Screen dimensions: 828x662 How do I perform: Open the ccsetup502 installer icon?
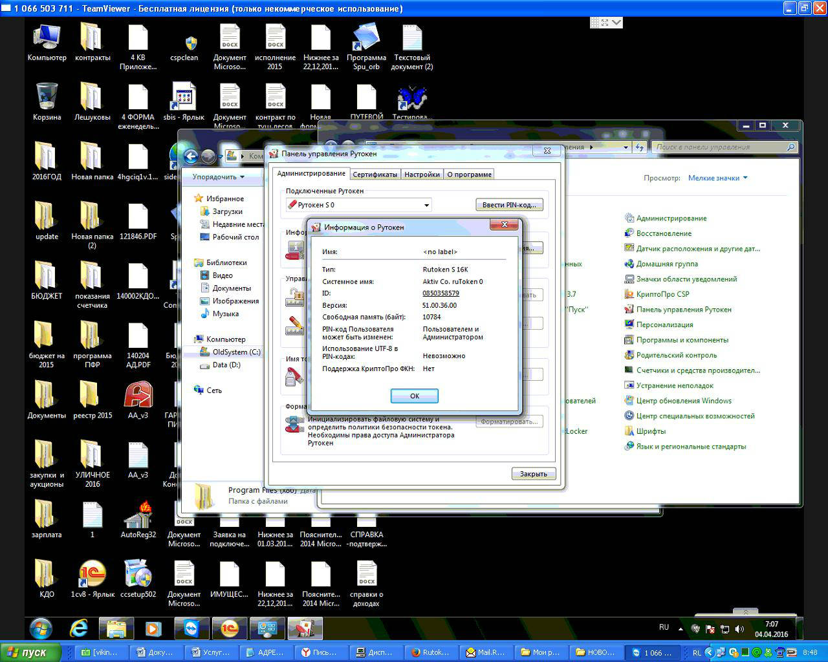(138, 579)
